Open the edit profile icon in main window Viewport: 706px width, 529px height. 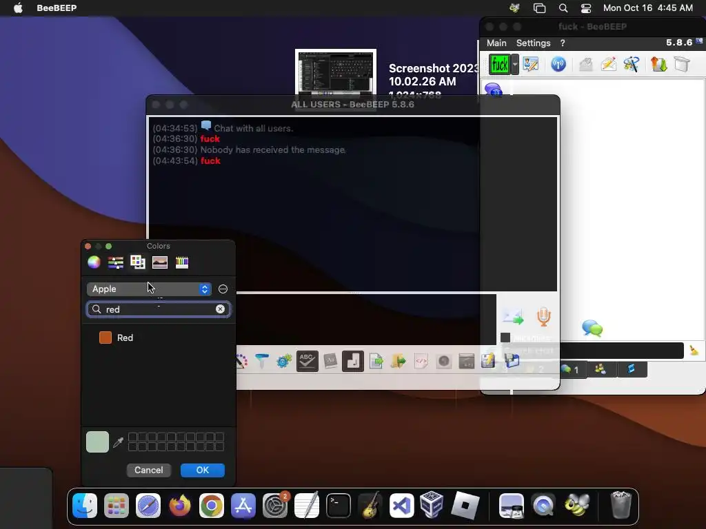click(531, 64)
